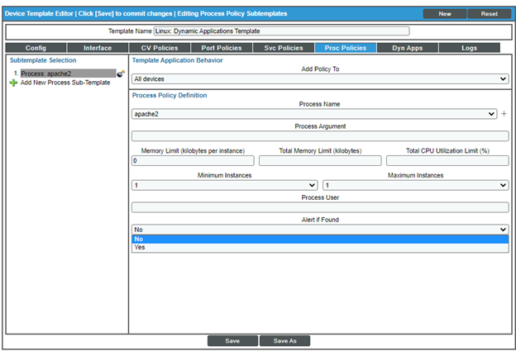Image resolution: width=516 pixels, height=351 pixels.
Task: View the Logs tab
Action: click(x=469, y=48)
